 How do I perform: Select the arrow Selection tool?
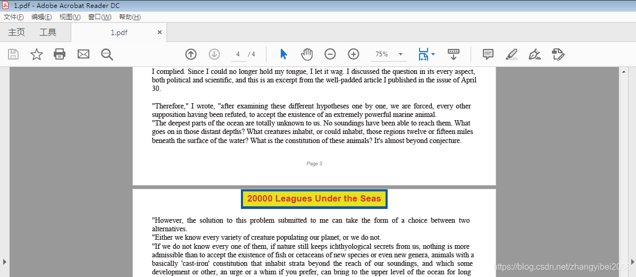click(x=283, y=54)
